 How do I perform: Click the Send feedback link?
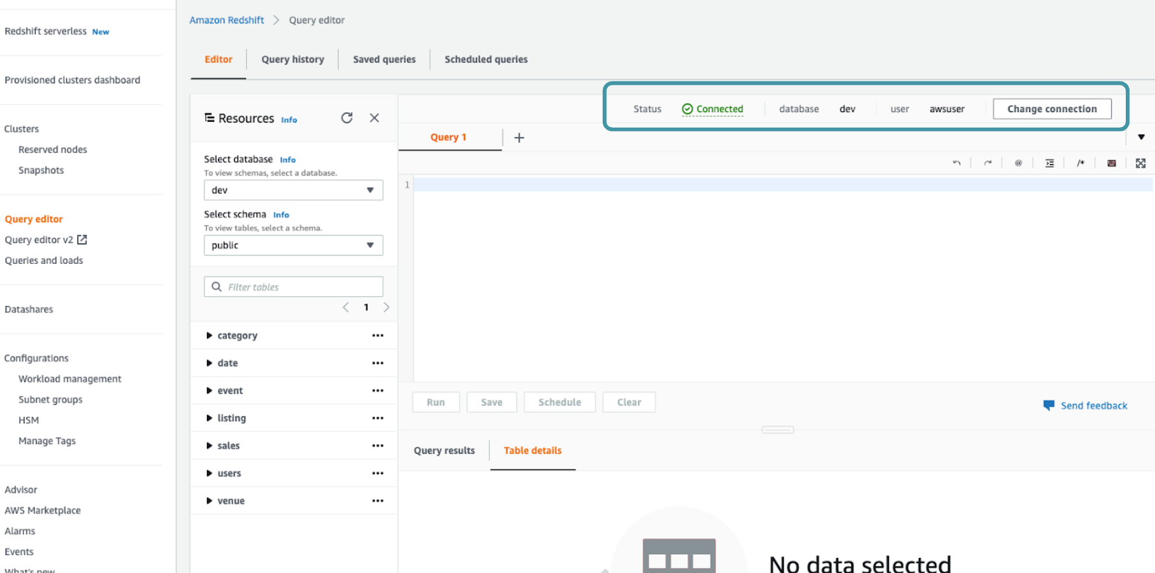point(1094,405)
